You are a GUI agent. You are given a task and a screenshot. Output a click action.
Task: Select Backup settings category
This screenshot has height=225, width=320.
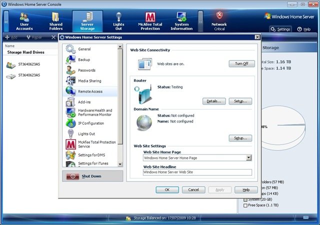pyautogui.click(x=90, y=59)
